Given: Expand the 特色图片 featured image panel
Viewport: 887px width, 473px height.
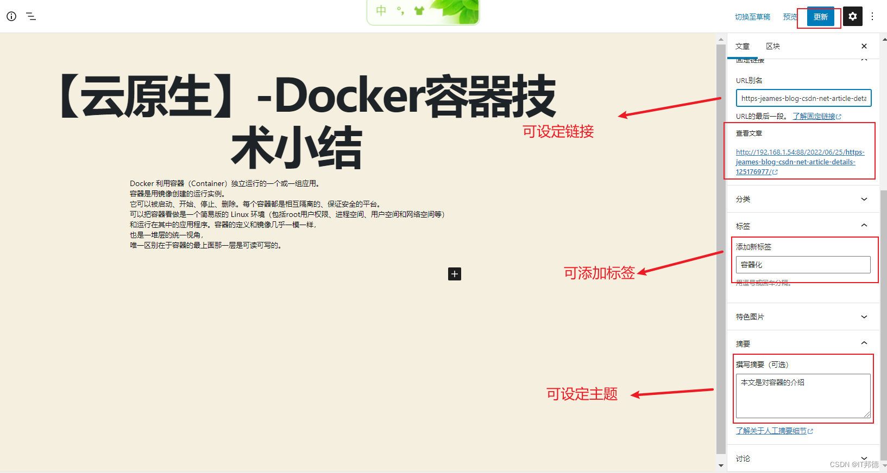Looking at the screenshot, I should pyautogui.click(x=803, y=317).
